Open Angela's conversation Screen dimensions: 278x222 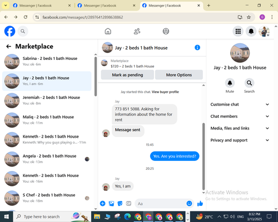pos(47,159)
